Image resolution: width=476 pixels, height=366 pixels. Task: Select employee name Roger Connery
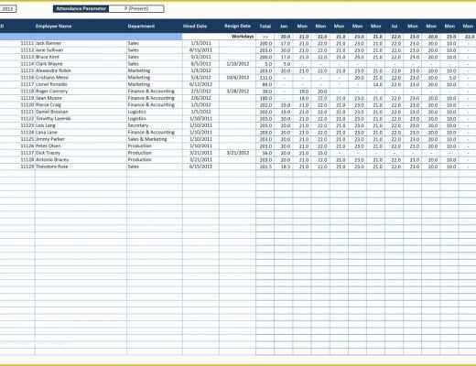[x=51, y=91]
